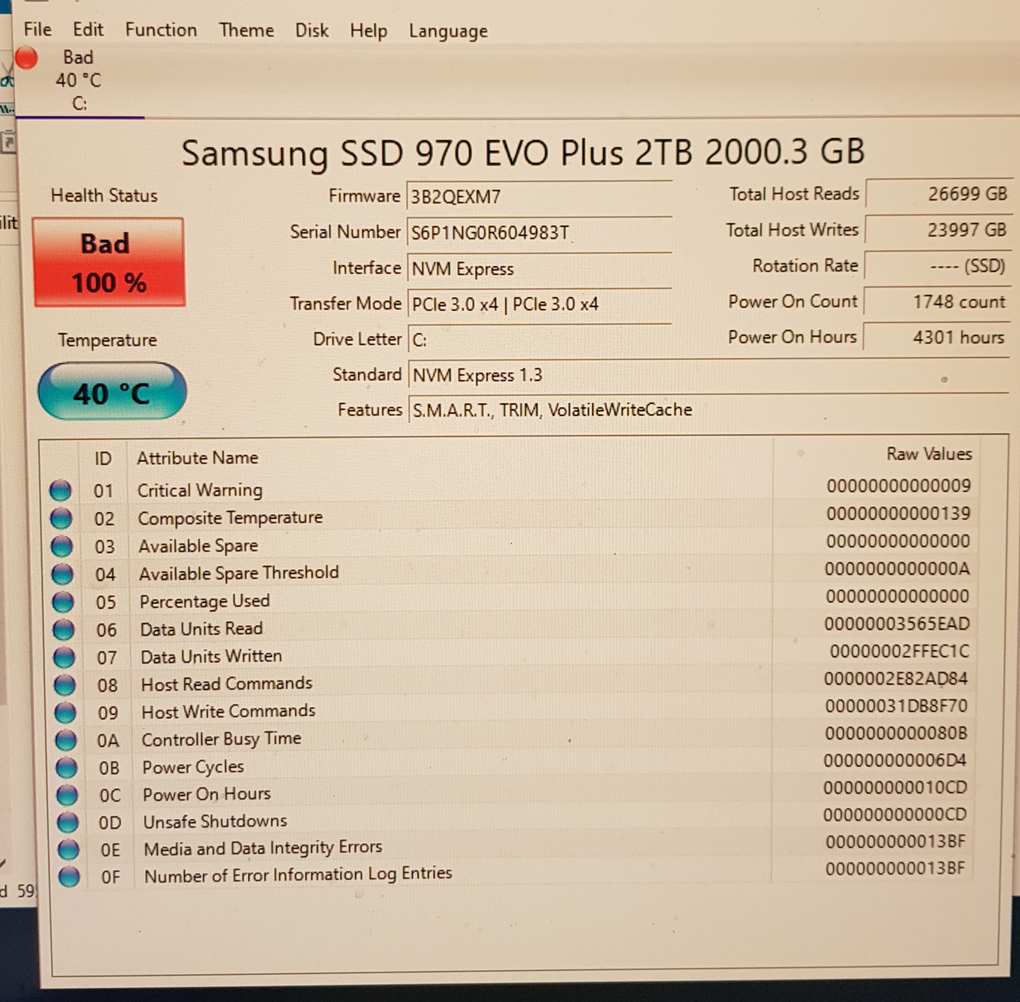
Task: Open the Language menu
Action: point(448,31)
